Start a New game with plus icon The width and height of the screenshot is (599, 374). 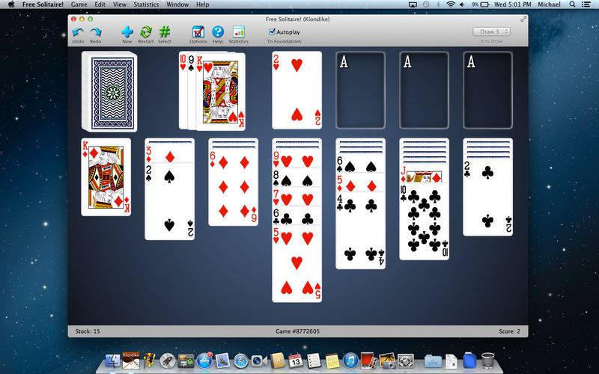(x=127, y=31)
